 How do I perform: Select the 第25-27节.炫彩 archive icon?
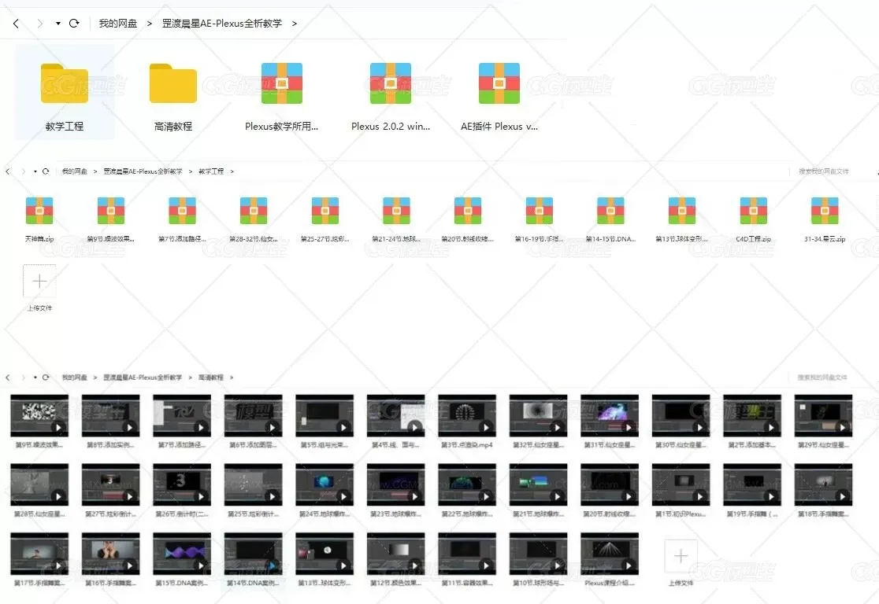(325, 211)
